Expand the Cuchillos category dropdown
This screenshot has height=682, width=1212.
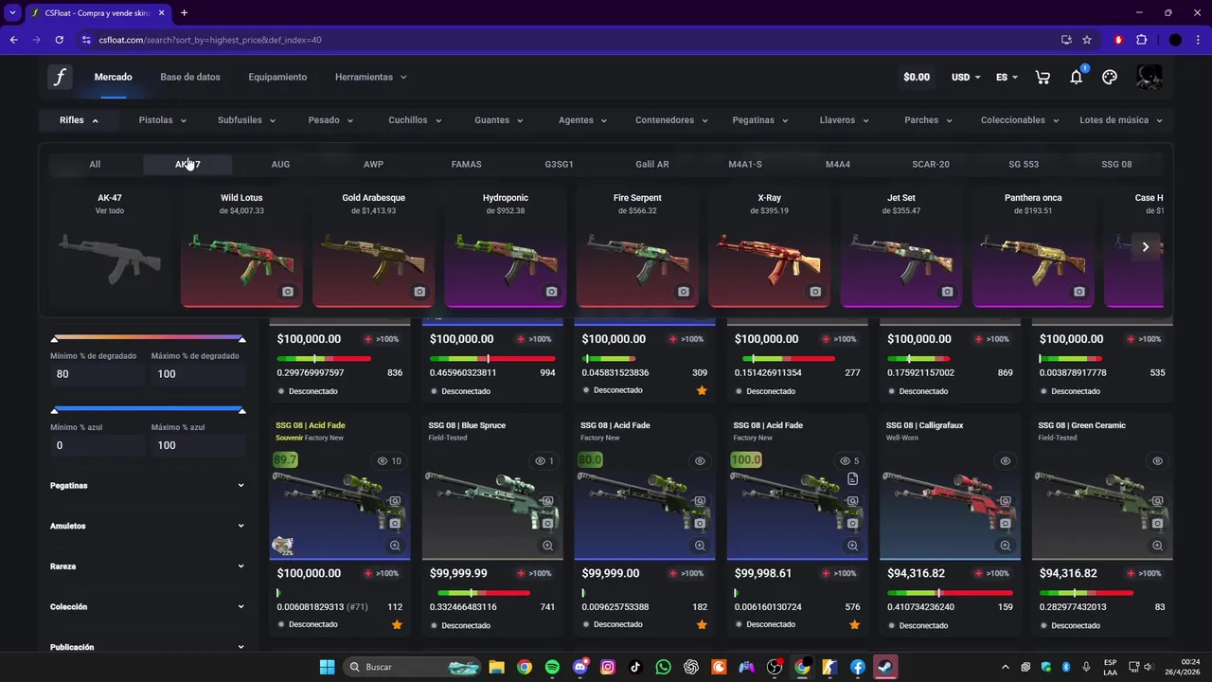(x=415, y=120)
